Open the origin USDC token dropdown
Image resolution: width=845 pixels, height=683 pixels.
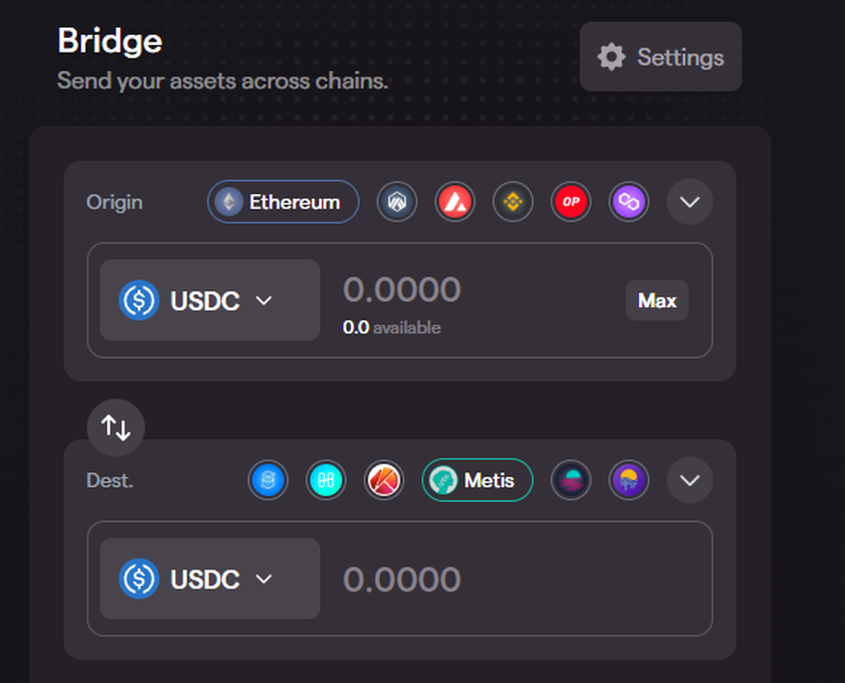pos(210,300)
